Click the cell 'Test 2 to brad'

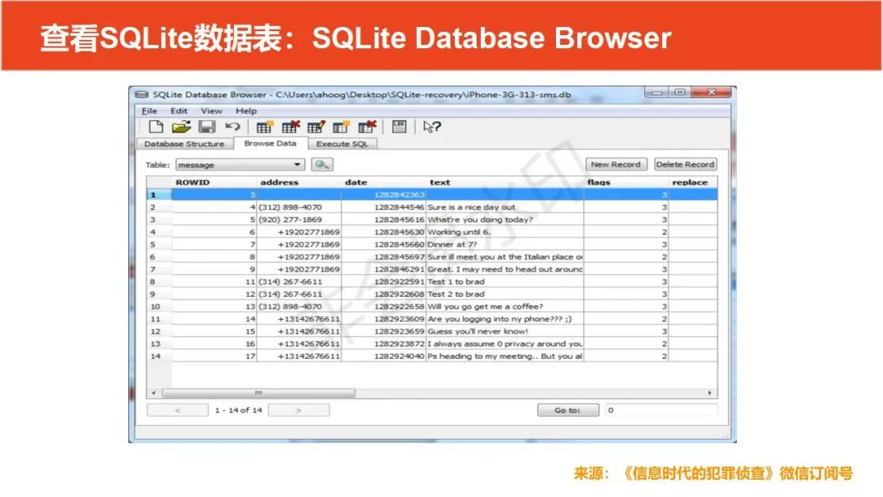pyautogui.click(x=505, y=293)
